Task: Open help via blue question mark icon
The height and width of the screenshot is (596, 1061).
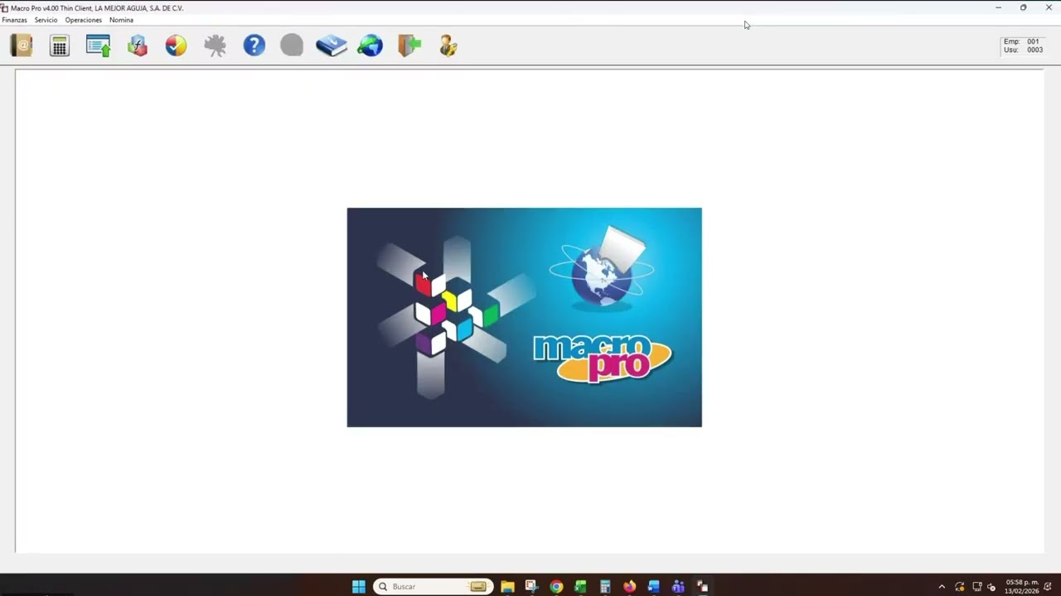Action: 254,45
